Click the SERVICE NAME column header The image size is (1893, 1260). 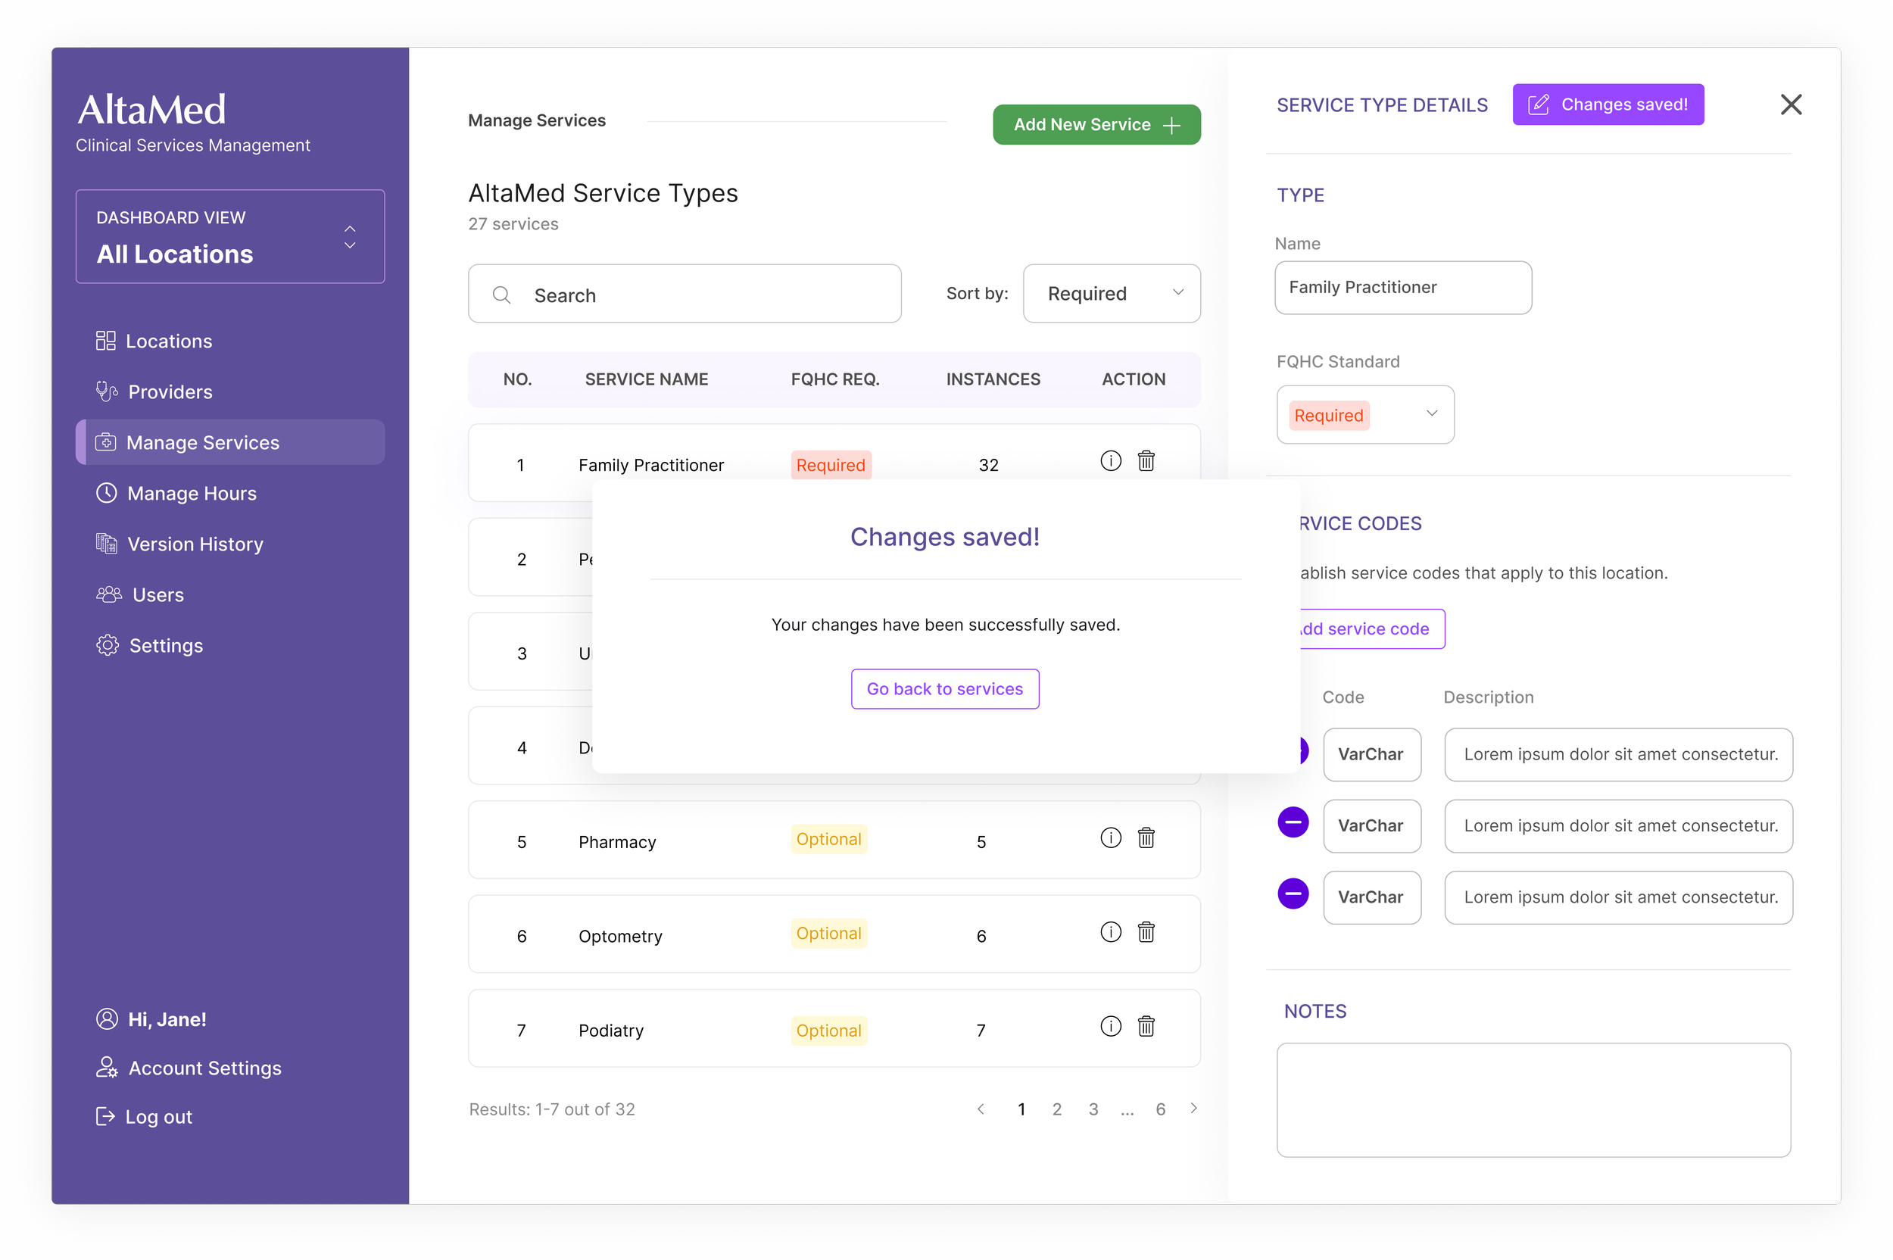[x=646, y=379]
